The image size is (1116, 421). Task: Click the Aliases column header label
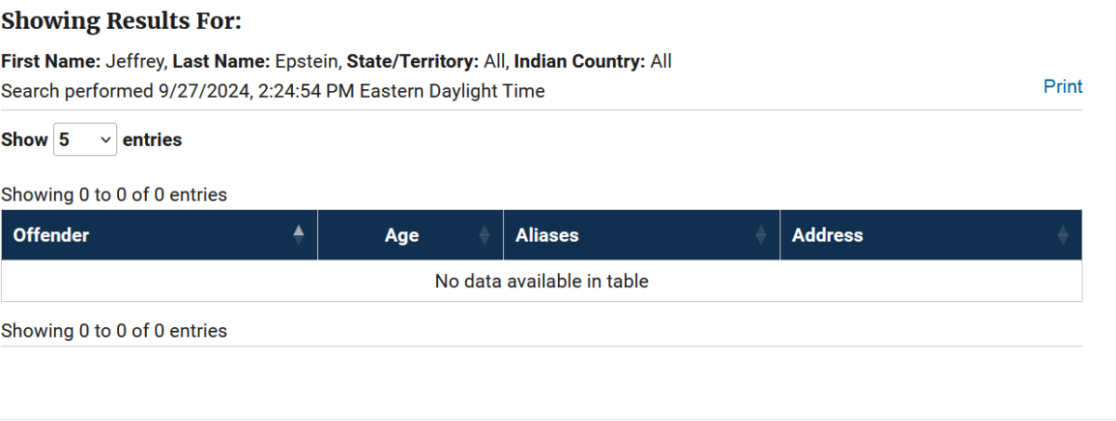point(547,236)
